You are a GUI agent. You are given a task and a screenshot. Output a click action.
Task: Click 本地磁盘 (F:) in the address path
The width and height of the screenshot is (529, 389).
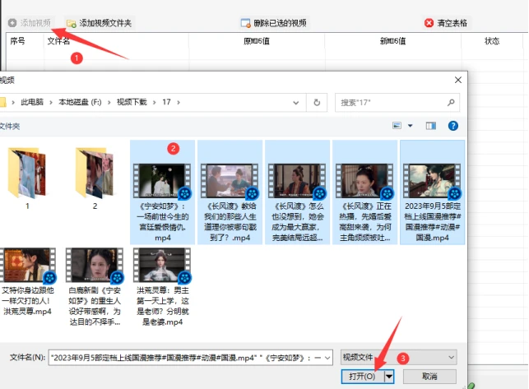80,102
